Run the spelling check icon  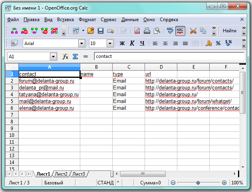click(x=170, y=31)
